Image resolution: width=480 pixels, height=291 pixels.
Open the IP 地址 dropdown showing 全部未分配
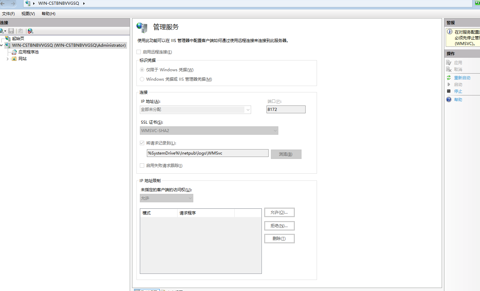pos(248,110)
